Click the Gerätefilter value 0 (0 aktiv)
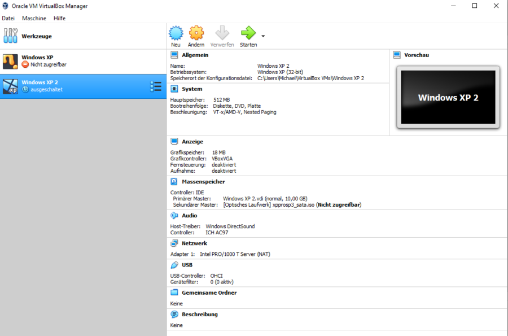508x336 pixels. click(x=222, y=282)
